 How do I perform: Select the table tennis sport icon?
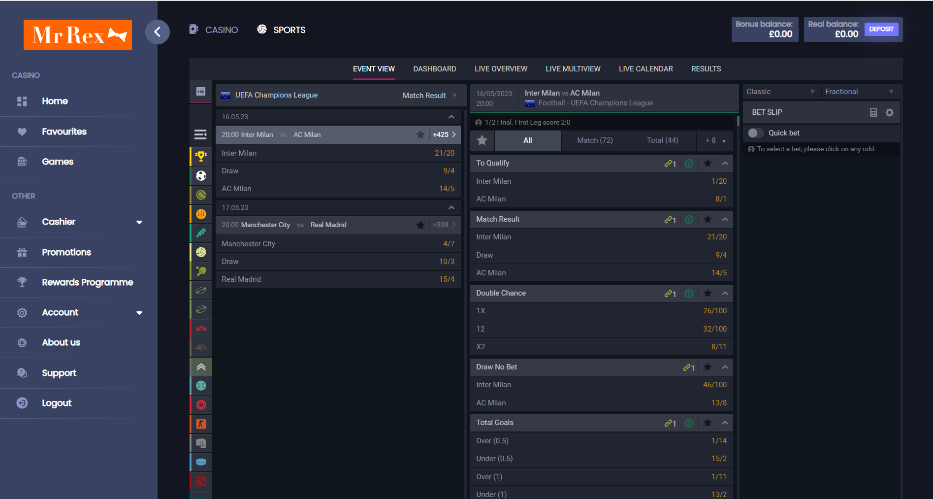(x=200, y=271)
